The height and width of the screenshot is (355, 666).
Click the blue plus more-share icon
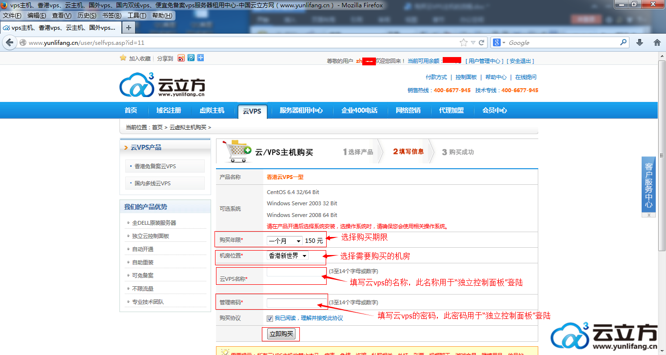tap(200, 58)
